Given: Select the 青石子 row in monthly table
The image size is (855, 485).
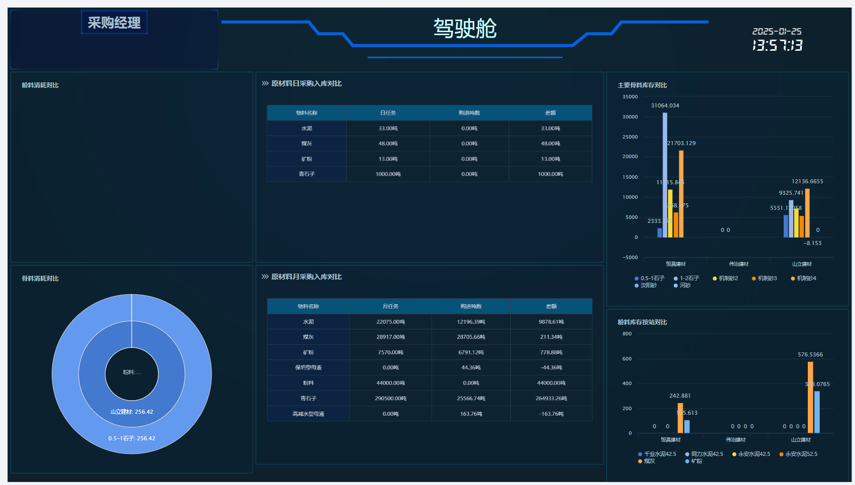Looking at the screenshot, I should click(x=308, y=398).
